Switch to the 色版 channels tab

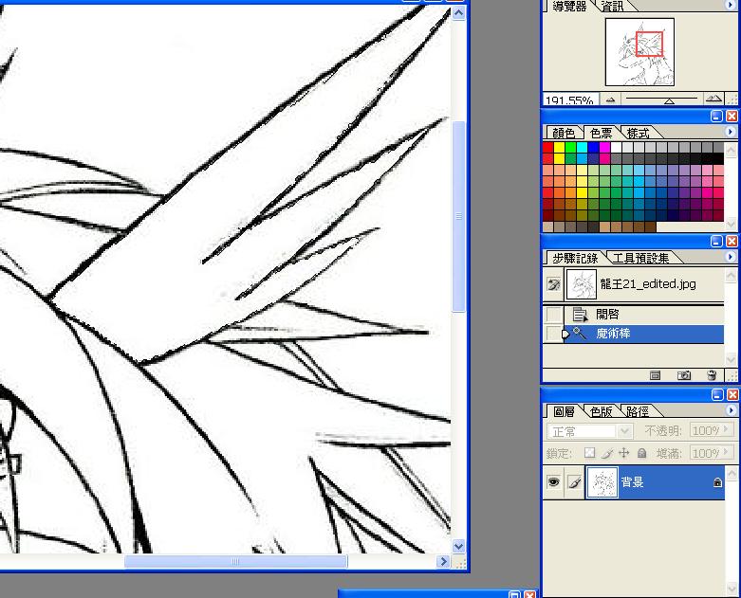click(x=602, y=411)
